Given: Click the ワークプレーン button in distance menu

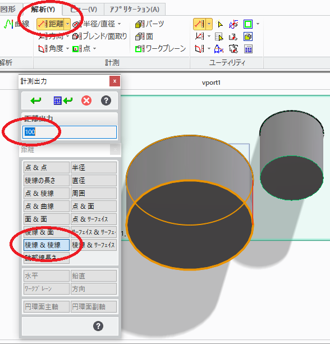Looking at the screenshot, I should [46, 288].
